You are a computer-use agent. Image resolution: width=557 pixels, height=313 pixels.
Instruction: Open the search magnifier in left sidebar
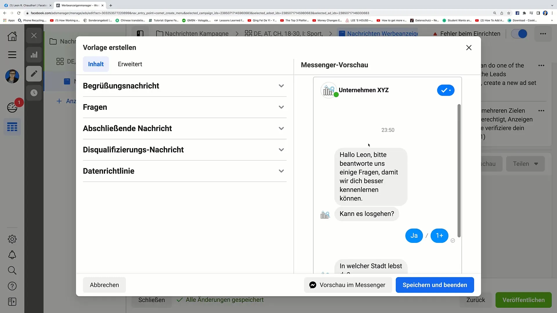(x=12, y=270)
